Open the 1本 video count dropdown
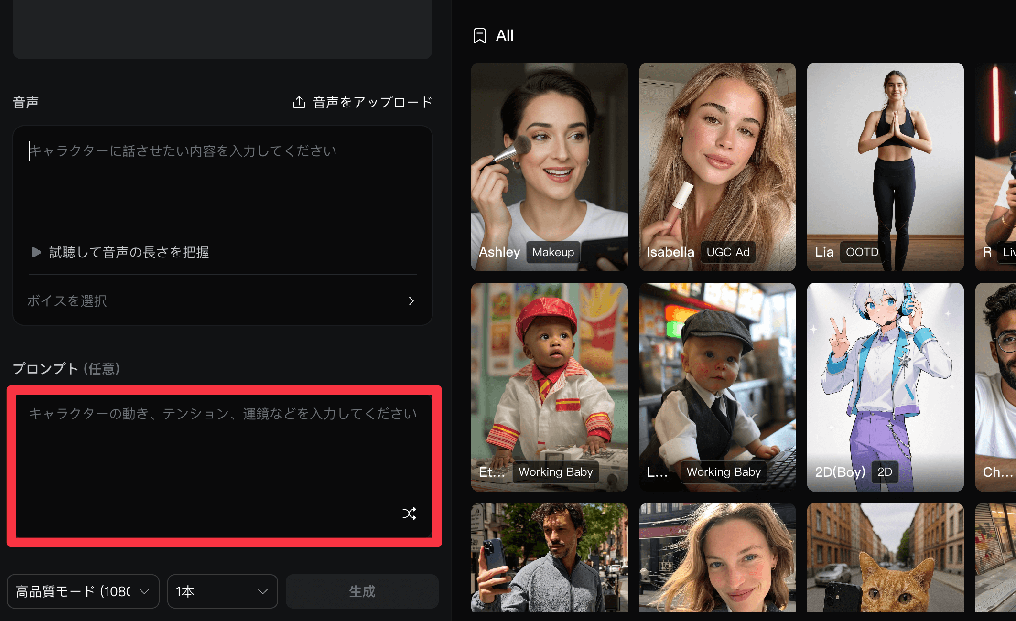This screenshot has width=1016, height=621. point(222,591)
